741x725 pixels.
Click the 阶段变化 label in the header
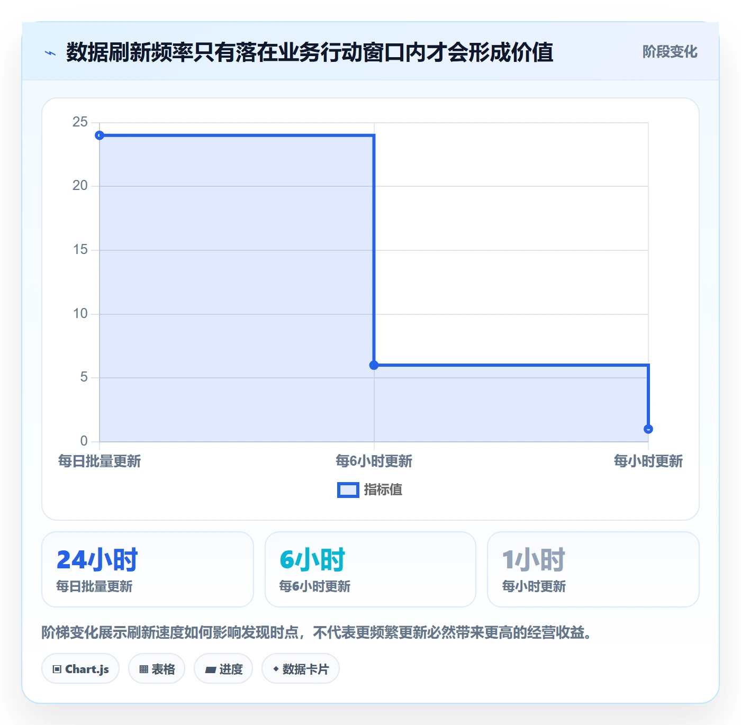point(670,52)
